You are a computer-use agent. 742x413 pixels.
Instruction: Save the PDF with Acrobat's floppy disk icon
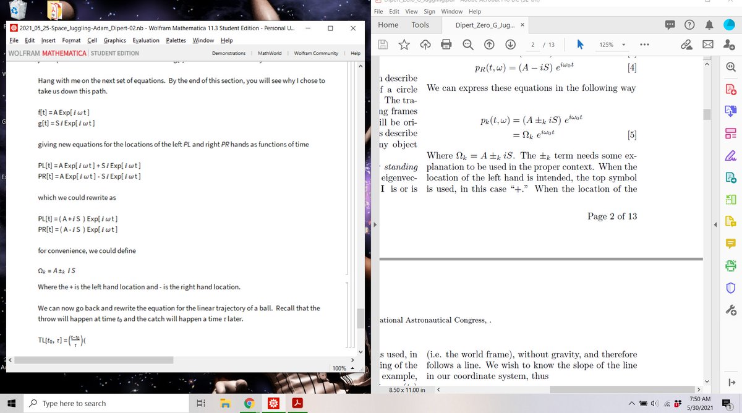(383, 45)
